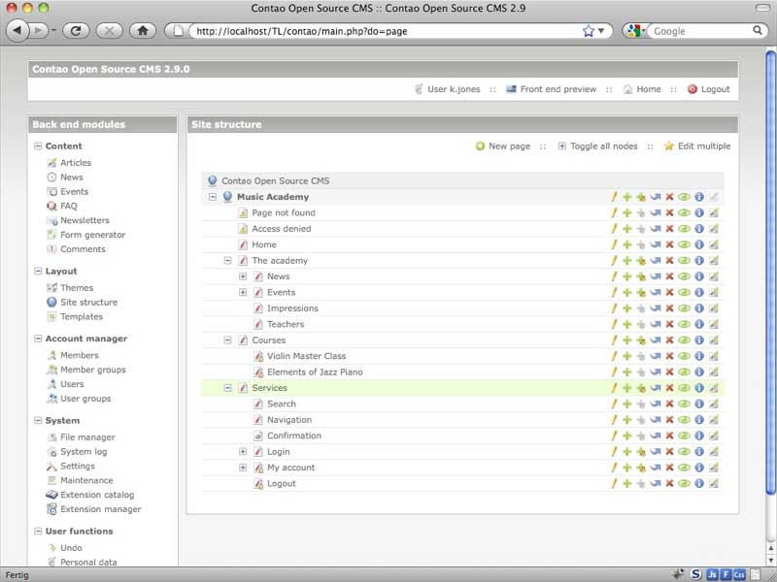777x582 pixels.
Task: Click Logout in top bar
Action: click(x=715, y=89)
